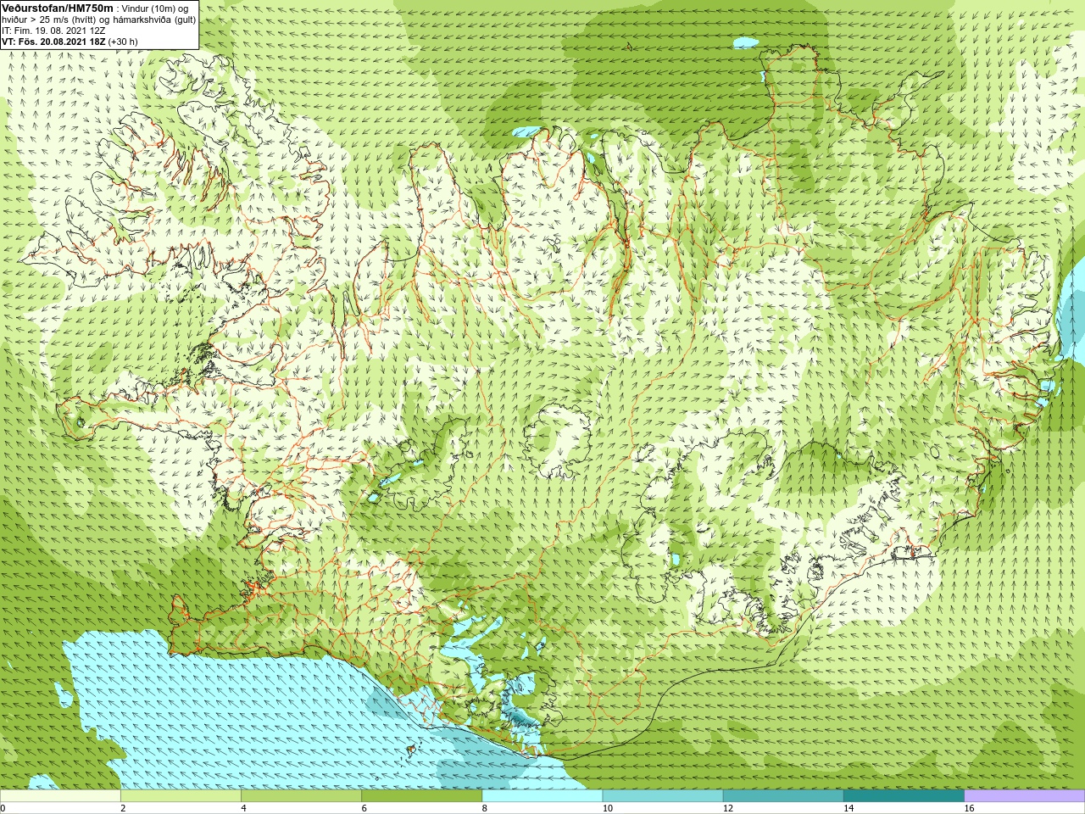Click the "4" label on the color scale

(x=243, y=808)
